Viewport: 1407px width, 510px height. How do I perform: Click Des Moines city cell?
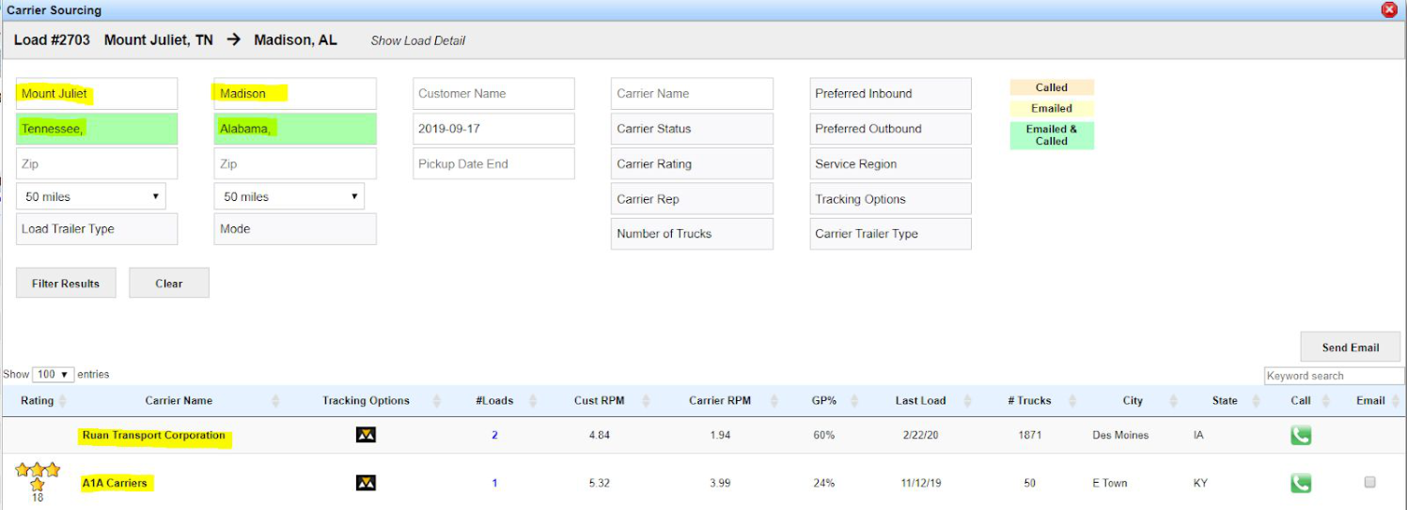pyautogui.click(x=1120, y=435)
